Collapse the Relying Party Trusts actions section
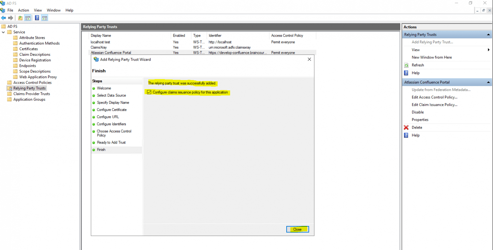 click(x=488, y=34)
